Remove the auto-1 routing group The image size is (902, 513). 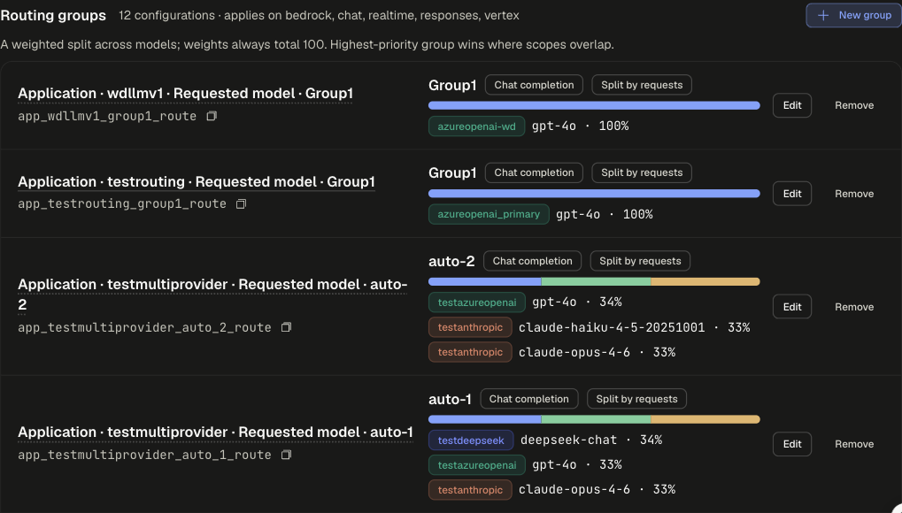[853, 444]
